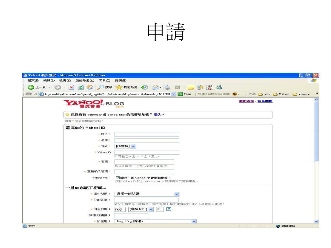Click the blue help question mark icon
The height and width of the screenshot is (248, 331).
(169, 209)
